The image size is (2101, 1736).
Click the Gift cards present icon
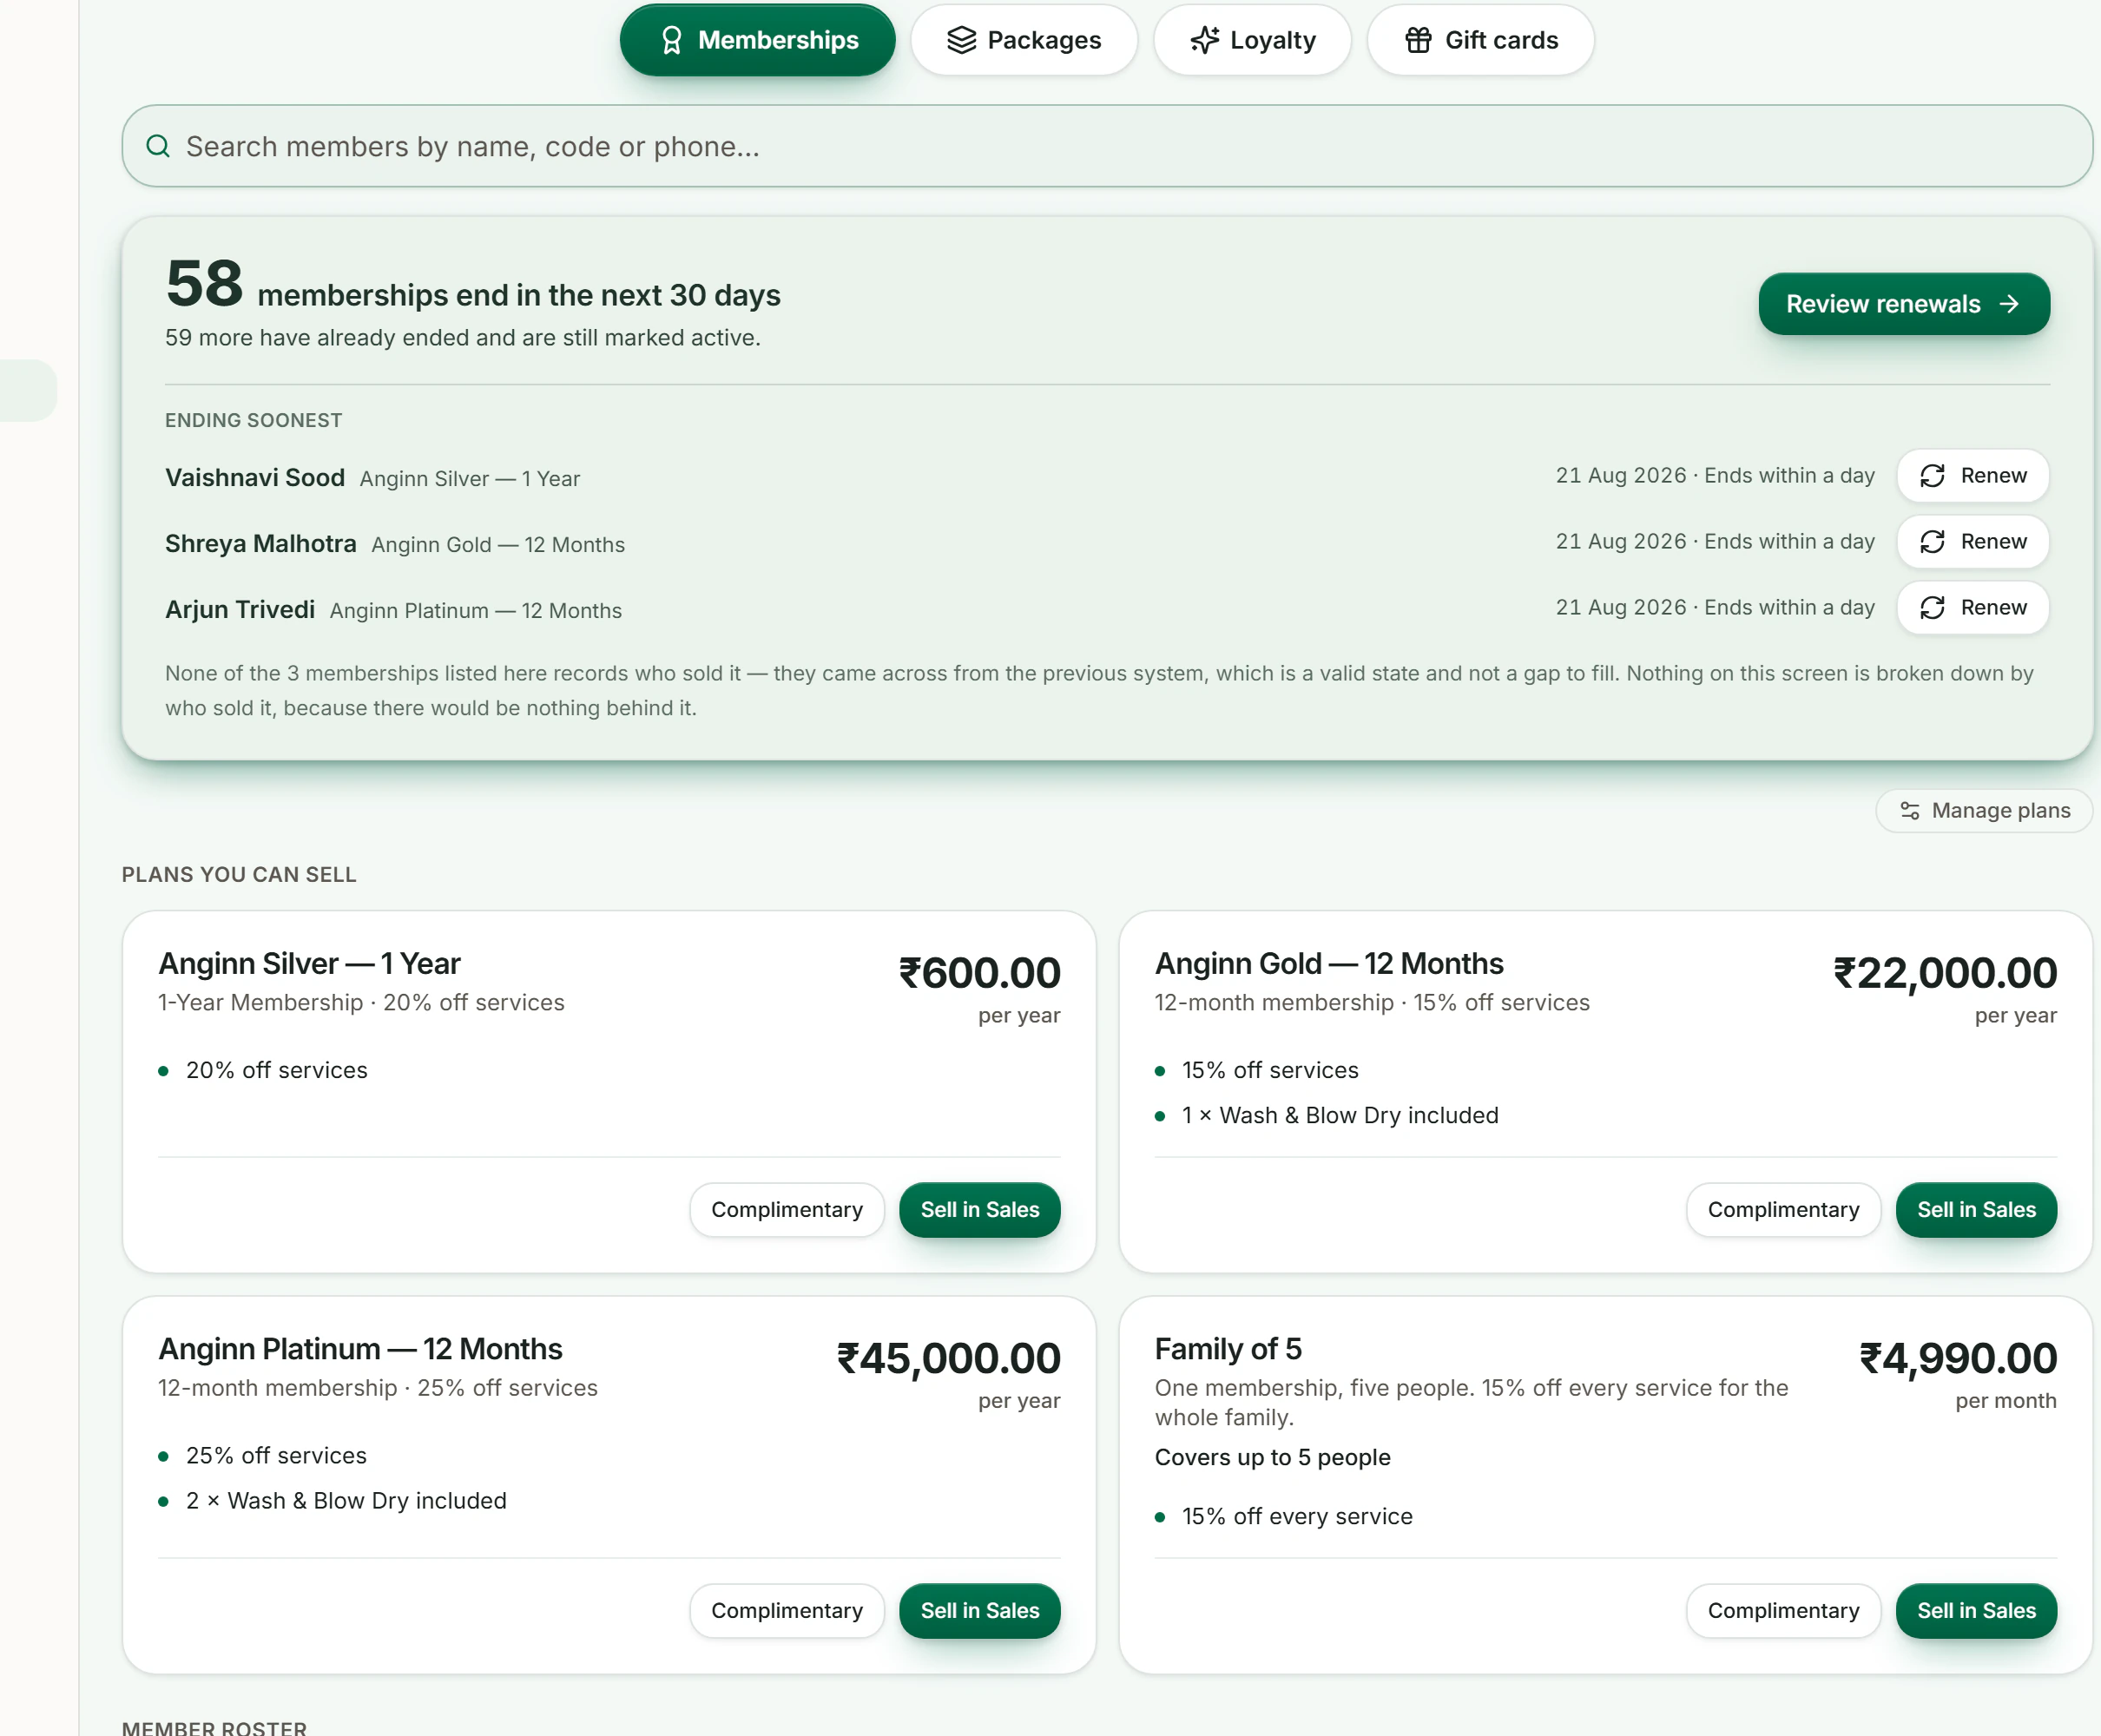1418,40
